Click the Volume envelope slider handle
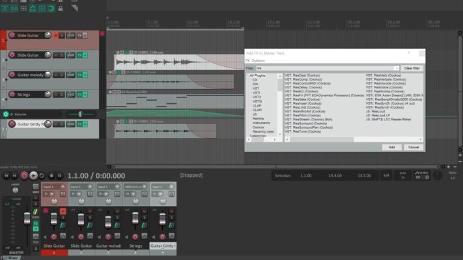Image resolution: width=463 pixels, height=260 pixels. click(80, 114)
